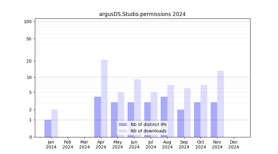
Task: Click the April 2024 downloads bar
Action: 104,98
